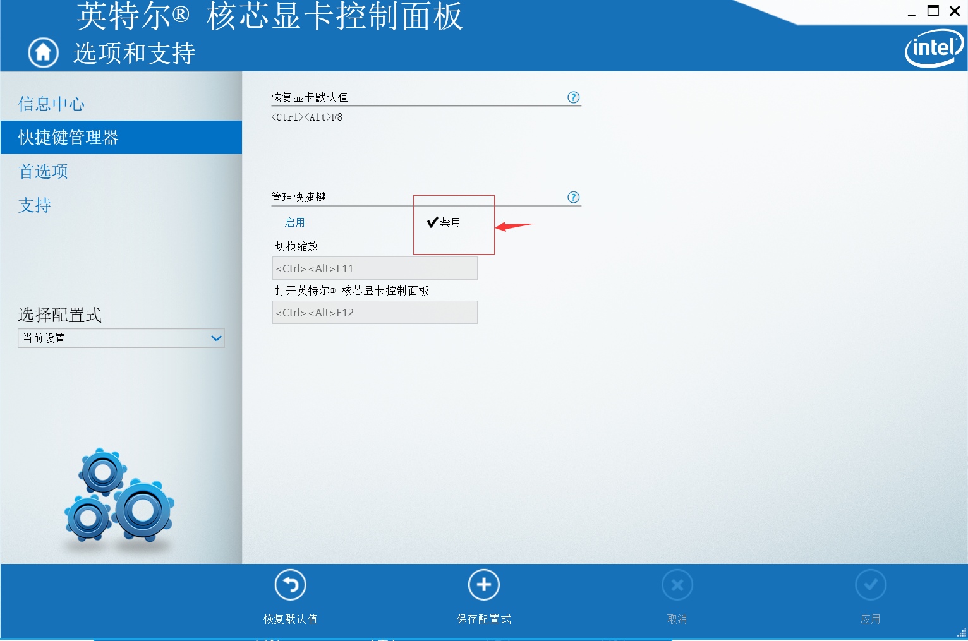The image size is (968, 641).
Task: Click the 切换缩放 hotkey field
Action: coord(375,268)
